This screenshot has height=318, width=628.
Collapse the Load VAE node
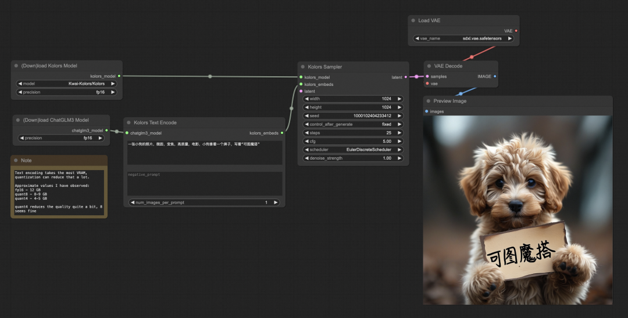[413, 20]
